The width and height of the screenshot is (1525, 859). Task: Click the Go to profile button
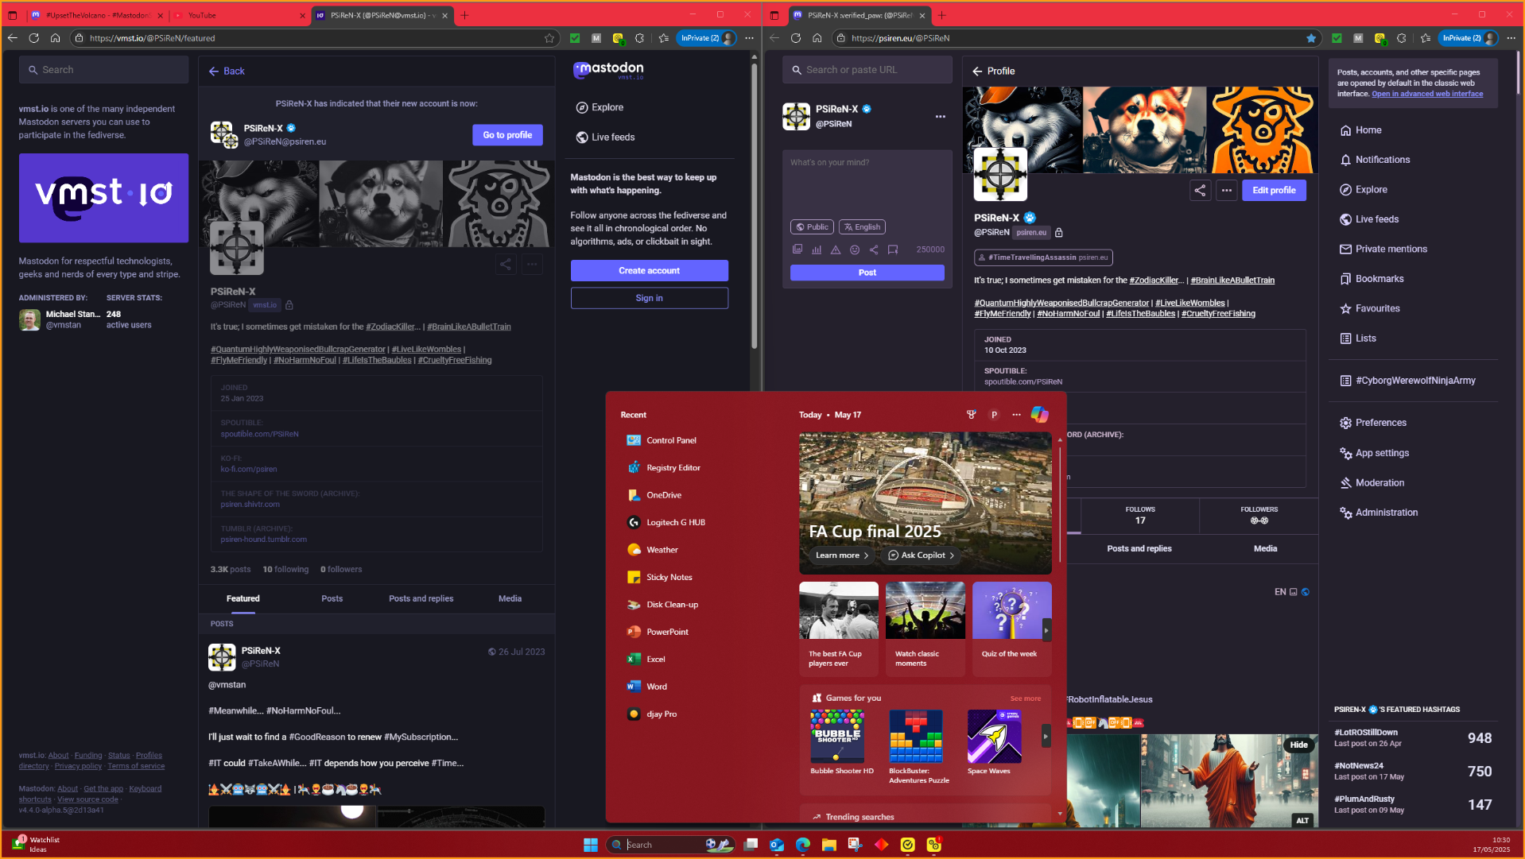(x=508, y=135)
